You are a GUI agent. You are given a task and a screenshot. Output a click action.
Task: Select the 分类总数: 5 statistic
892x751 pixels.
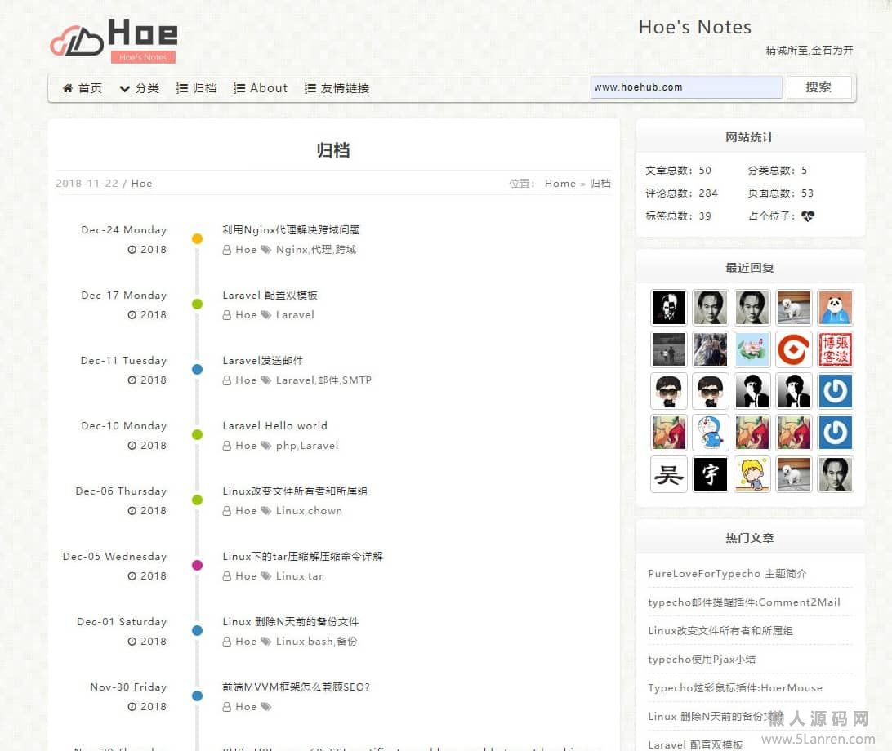pos(777,171)
